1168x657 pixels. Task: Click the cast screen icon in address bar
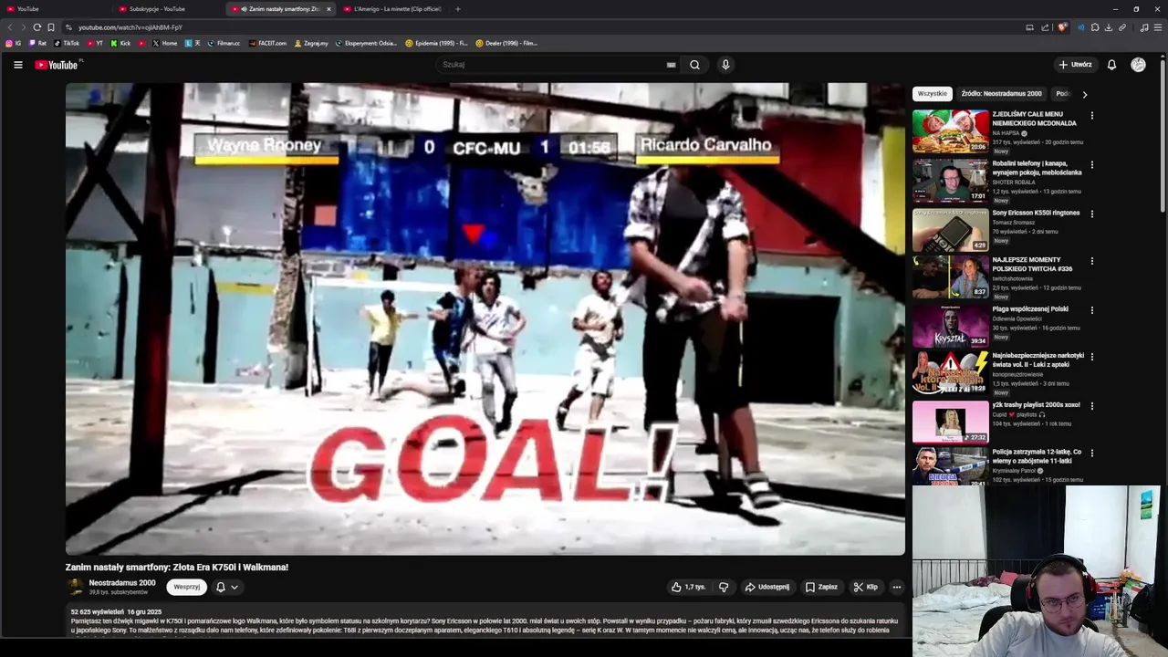[x=1029, y=27]
